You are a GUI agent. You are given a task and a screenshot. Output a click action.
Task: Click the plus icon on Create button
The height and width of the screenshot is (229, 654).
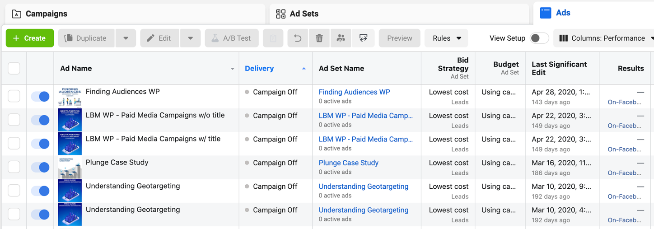click(16, 38)
